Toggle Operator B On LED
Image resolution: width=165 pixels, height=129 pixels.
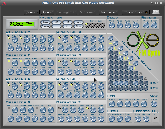pos(59,38)
